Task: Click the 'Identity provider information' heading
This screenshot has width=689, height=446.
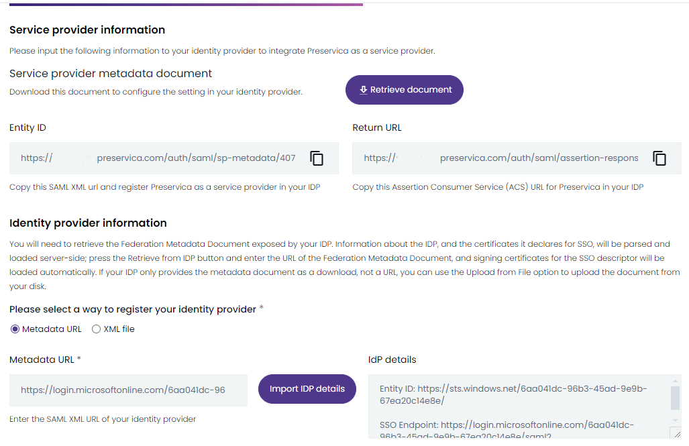Action: tap(88, 223)
